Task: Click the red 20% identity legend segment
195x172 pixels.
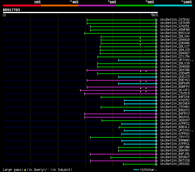Action: click(22, 5)
